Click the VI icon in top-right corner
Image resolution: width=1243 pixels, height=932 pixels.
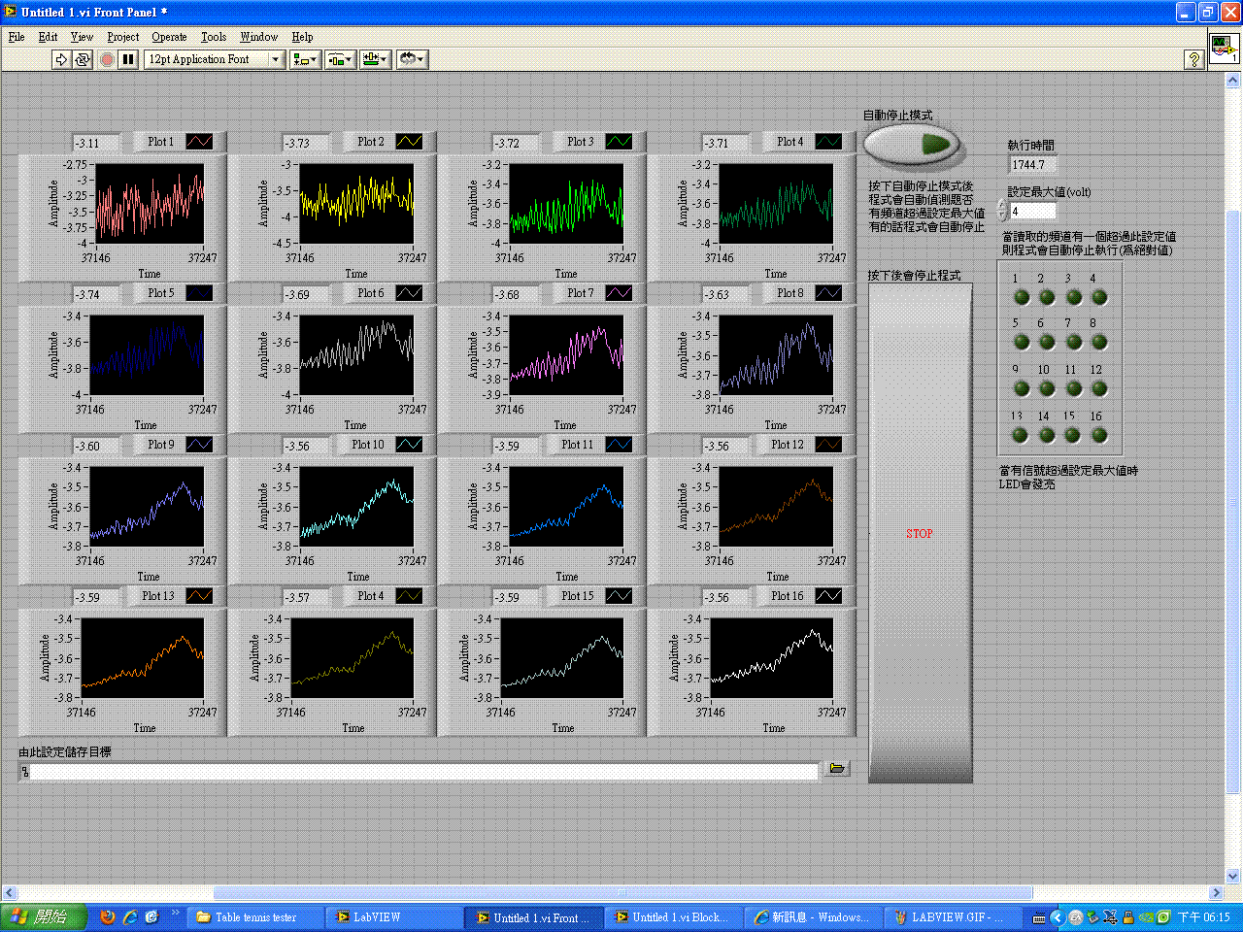[1224, 47]
